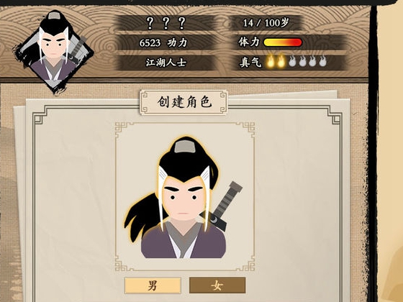
Task: Click the ？？？ character name field
Action: 166,23
